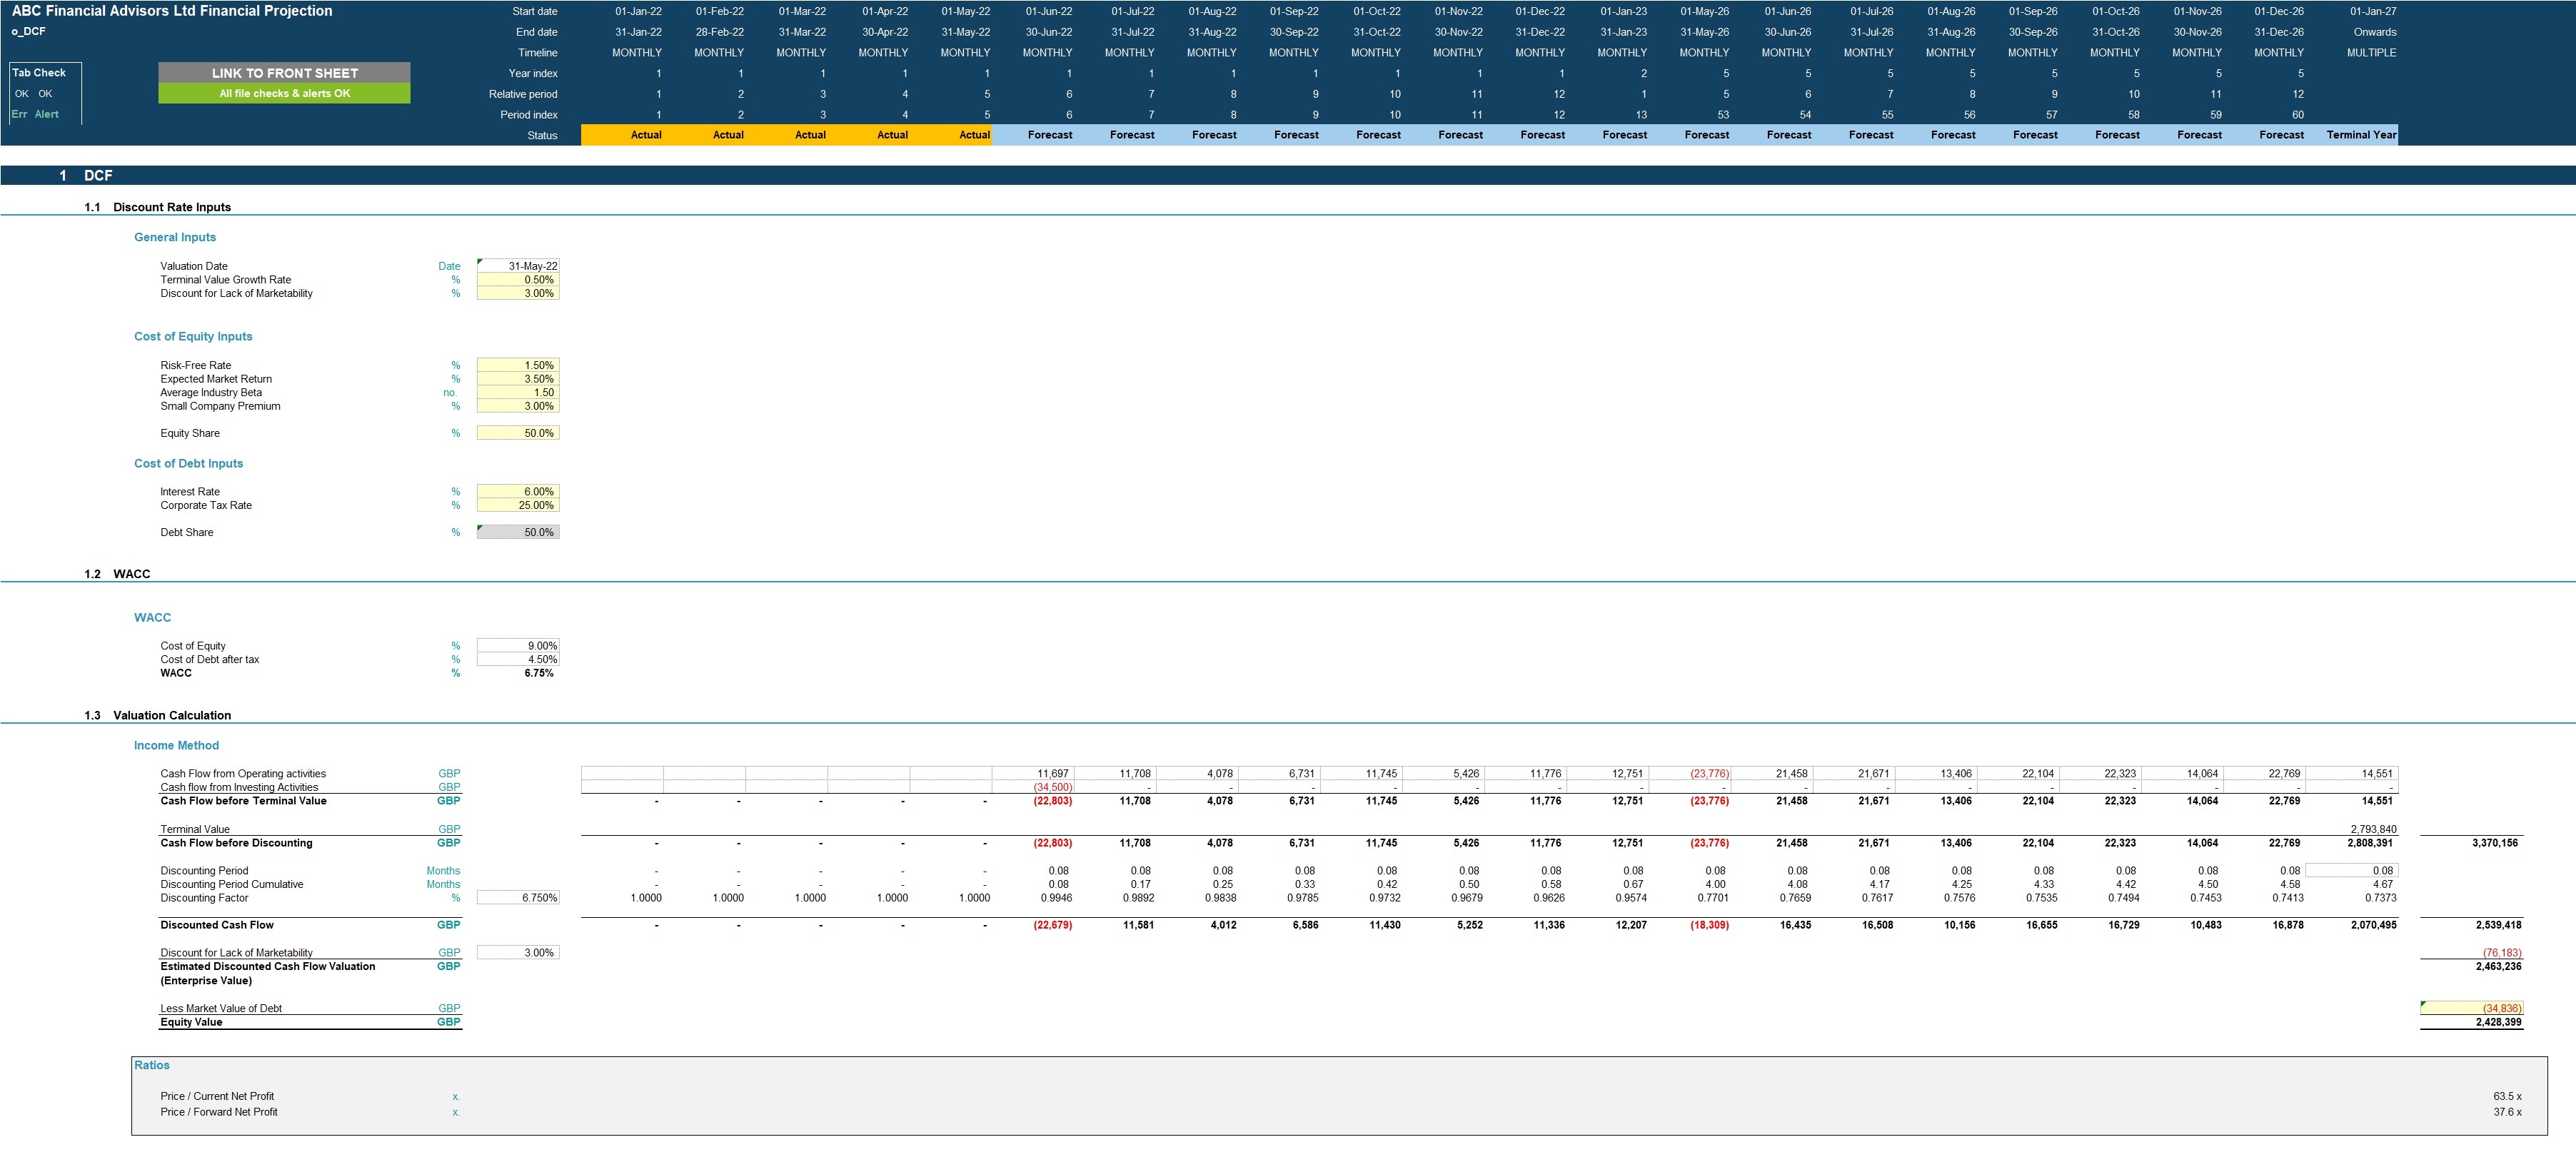Click the Cost of Equity Inputs subheading
Screen dimensions: 2576x1152
point(193,336)
